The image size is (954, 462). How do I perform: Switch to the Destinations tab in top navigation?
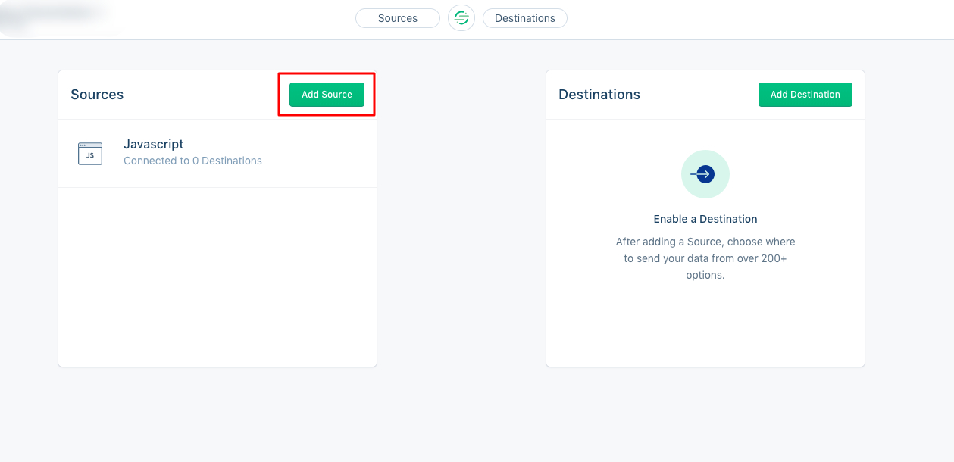pos(524,18)
